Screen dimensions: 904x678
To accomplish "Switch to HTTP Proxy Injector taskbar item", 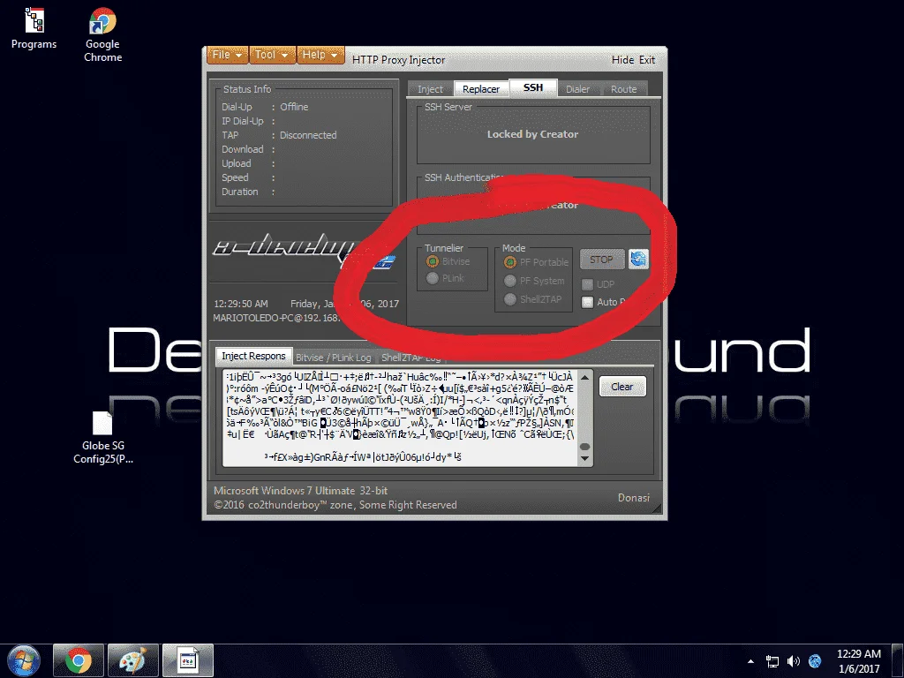I will [x=187, y=660].
